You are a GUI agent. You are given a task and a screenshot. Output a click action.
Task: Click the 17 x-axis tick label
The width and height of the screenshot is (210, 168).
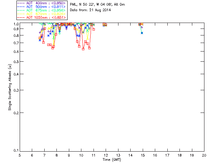tap(167, 155)
